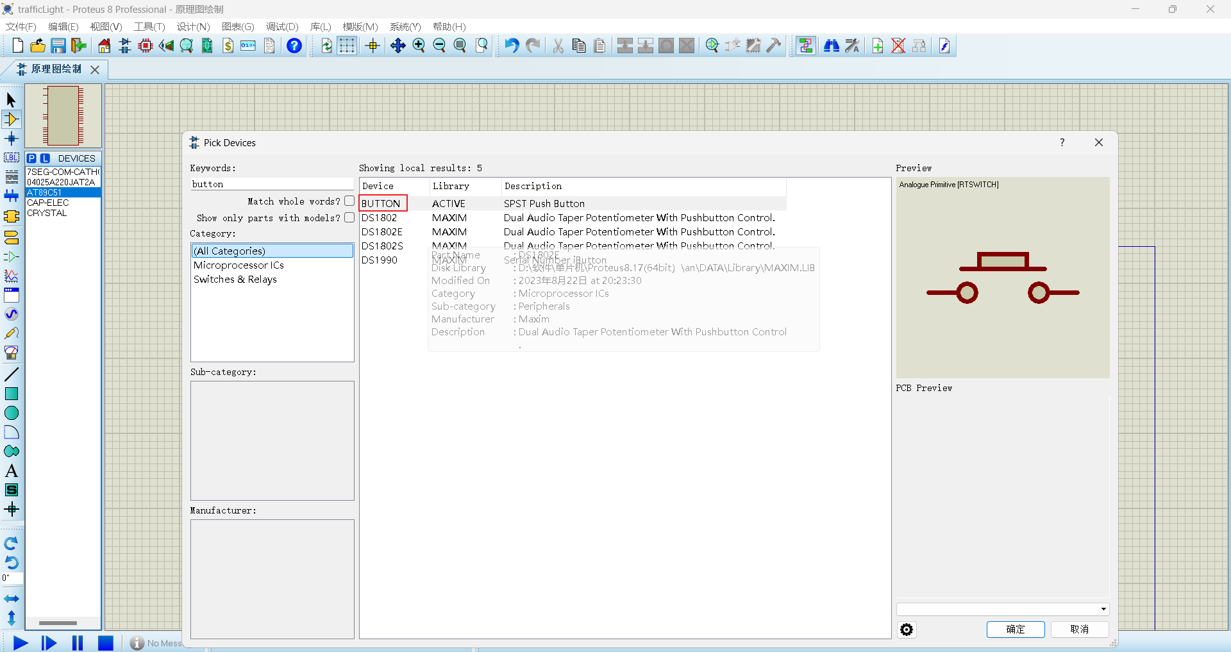
Task: Open the L library manager button
Action: pos(45,158)
